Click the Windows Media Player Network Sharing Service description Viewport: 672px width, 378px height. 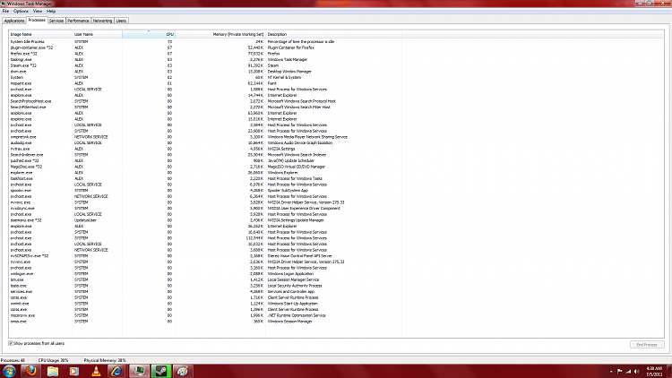307,137
